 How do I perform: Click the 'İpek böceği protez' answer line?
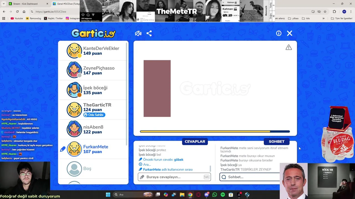(152, 150)
